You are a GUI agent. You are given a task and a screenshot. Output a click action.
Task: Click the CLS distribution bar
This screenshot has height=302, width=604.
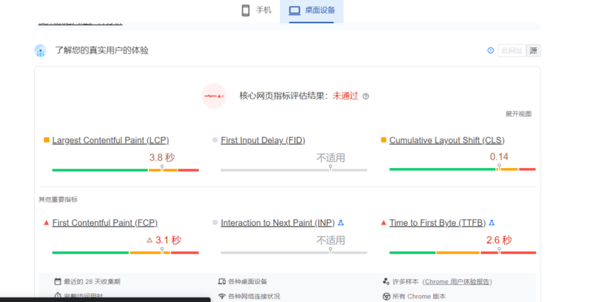click(x=463, y=169)
